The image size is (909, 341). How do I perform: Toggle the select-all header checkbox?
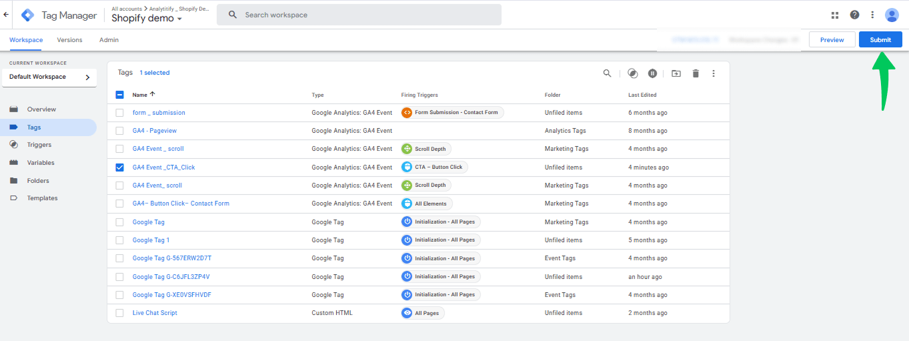click(120, 95)
